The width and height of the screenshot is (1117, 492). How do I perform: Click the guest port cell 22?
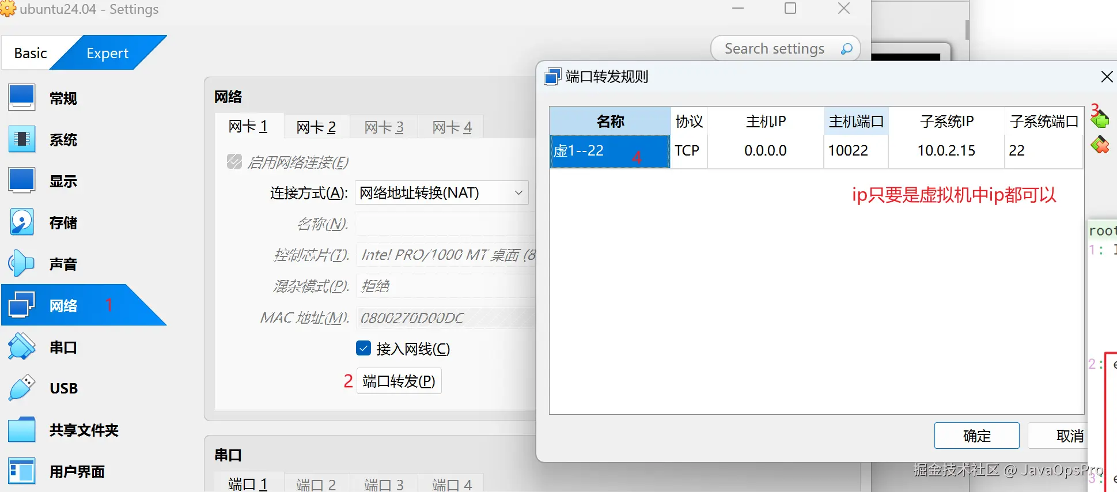1044,151
